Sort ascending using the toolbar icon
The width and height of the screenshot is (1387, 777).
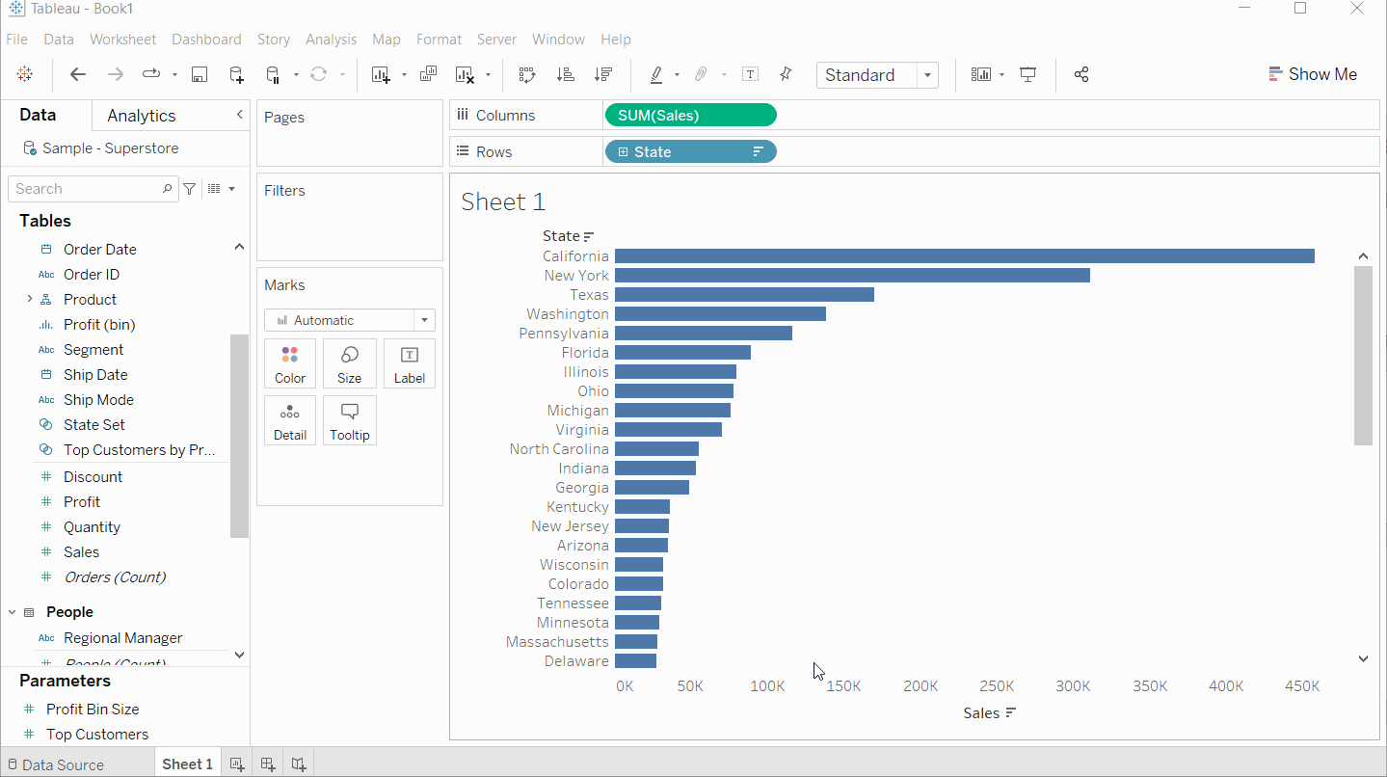(x=566, y=75)
